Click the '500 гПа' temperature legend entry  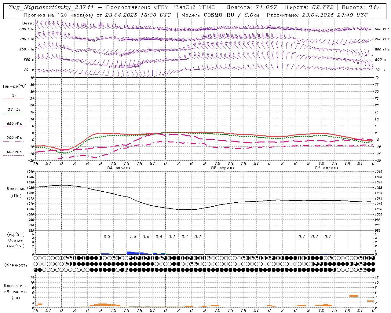[14, 152]
